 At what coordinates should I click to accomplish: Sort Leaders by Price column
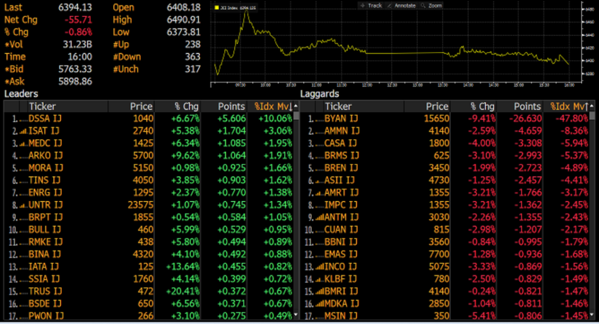click(141, 106)
